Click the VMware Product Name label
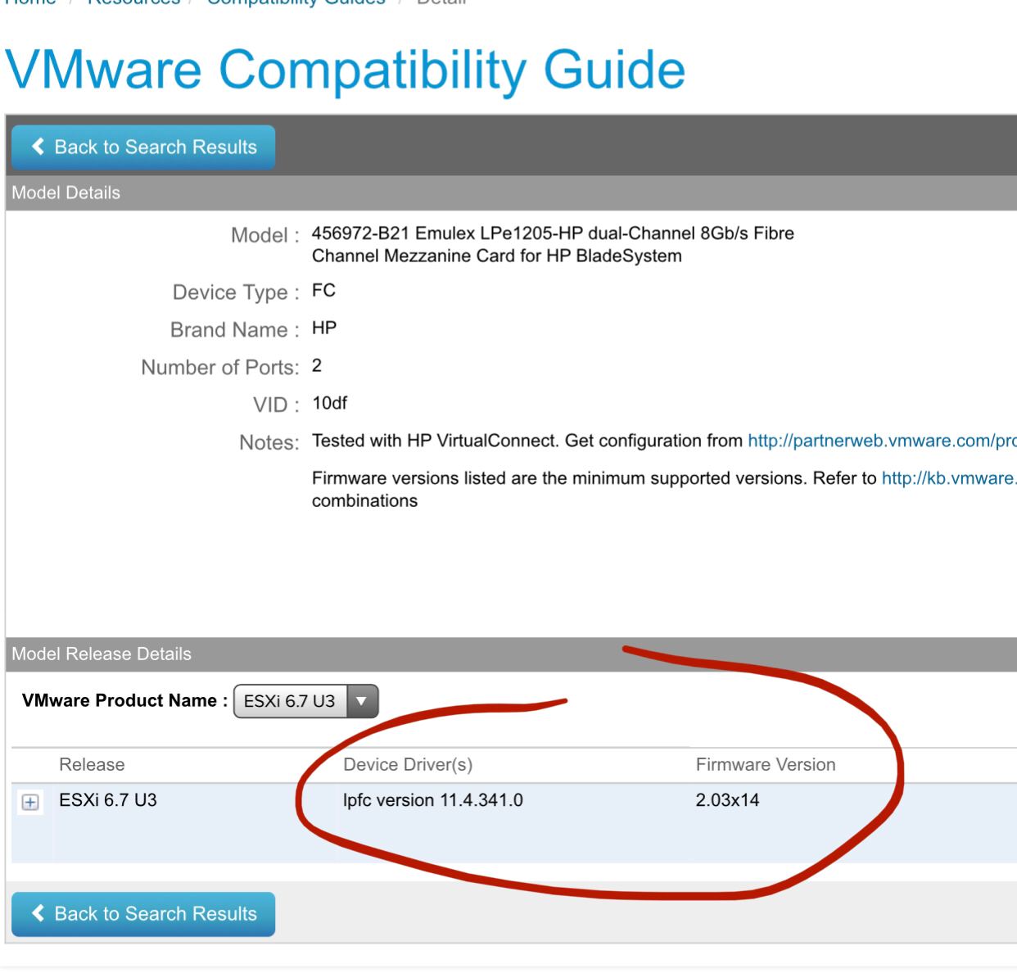 (124, 701)
